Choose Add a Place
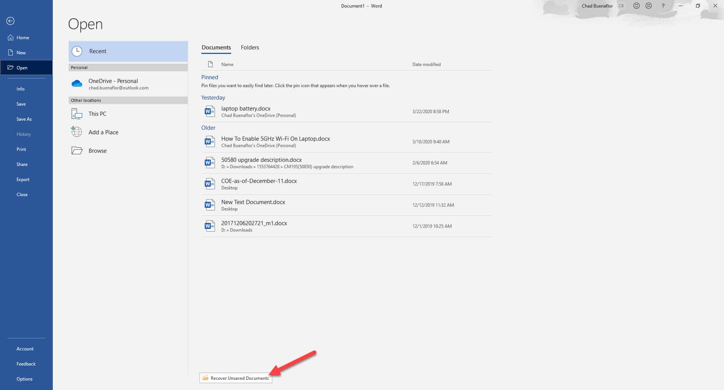 click(x=128, y=132)
